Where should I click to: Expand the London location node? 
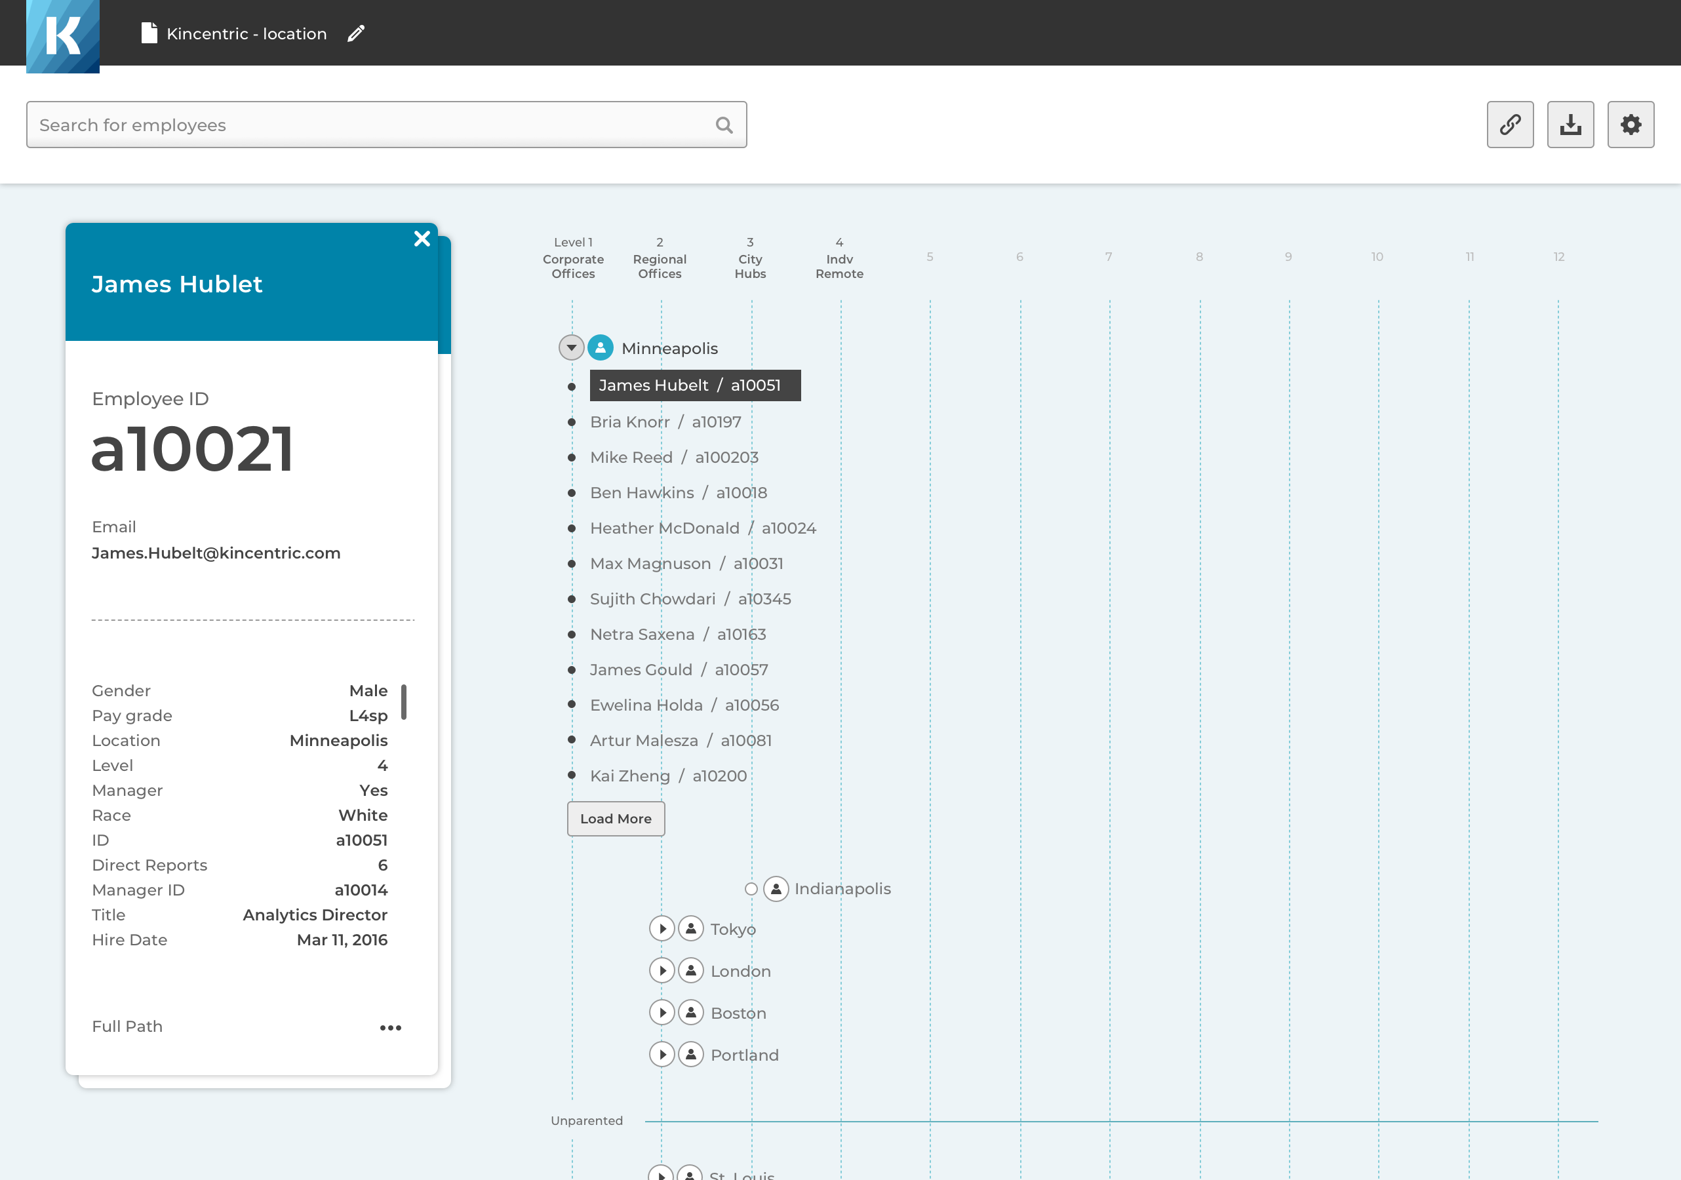coord(662,971)
